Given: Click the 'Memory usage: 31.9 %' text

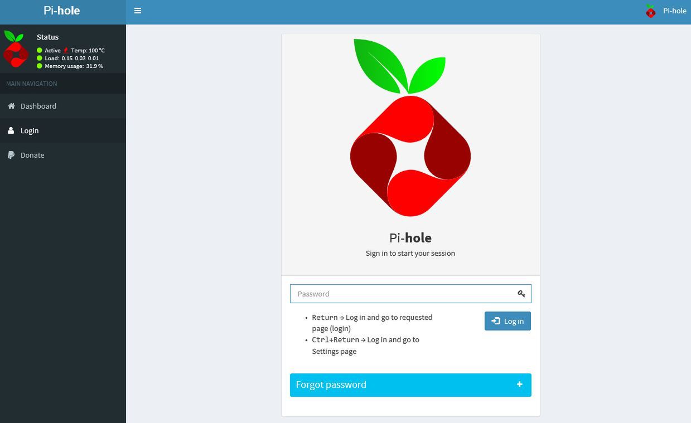Looking at the screenshot, I should pyautogui.click(x=74, y=66).
